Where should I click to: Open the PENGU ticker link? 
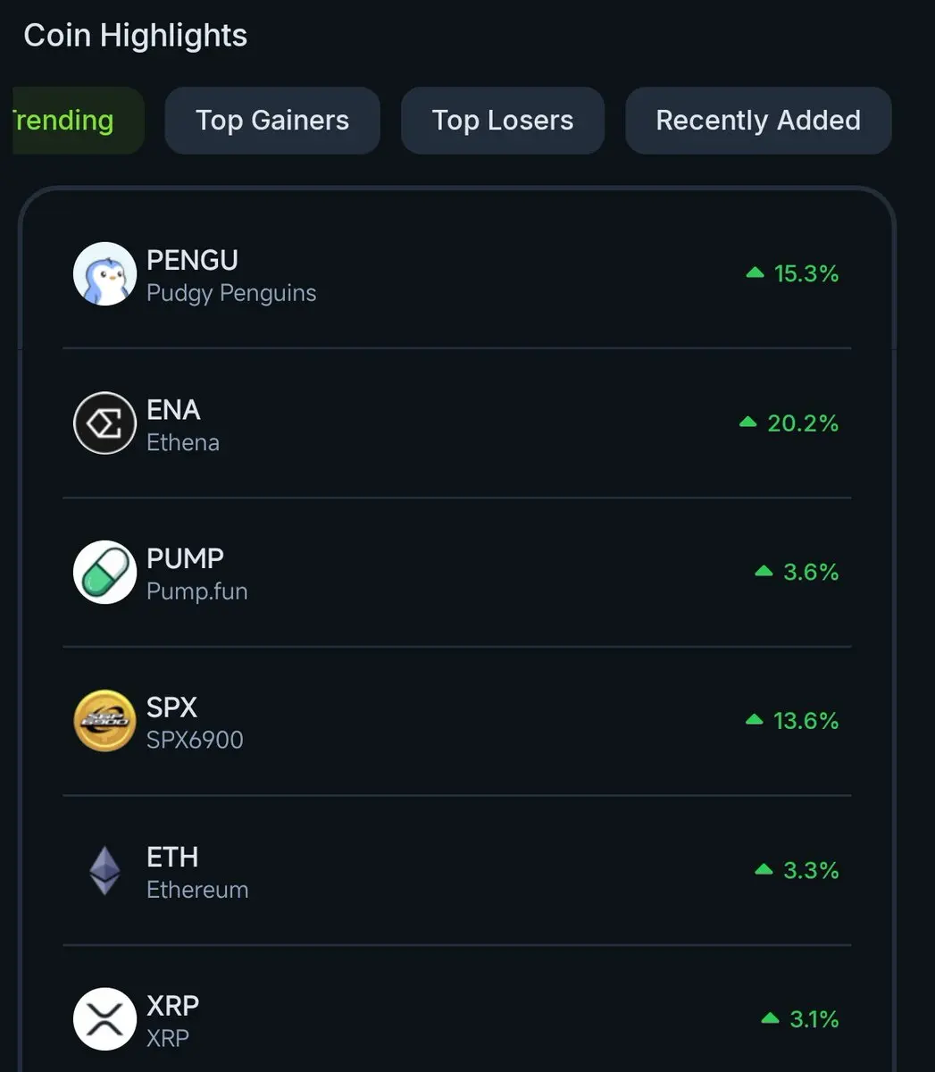click(x=192, y=260)
